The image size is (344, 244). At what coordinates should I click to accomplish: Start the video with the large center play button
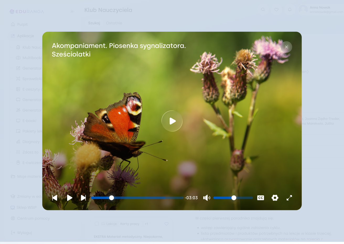(x=172, y=121)
